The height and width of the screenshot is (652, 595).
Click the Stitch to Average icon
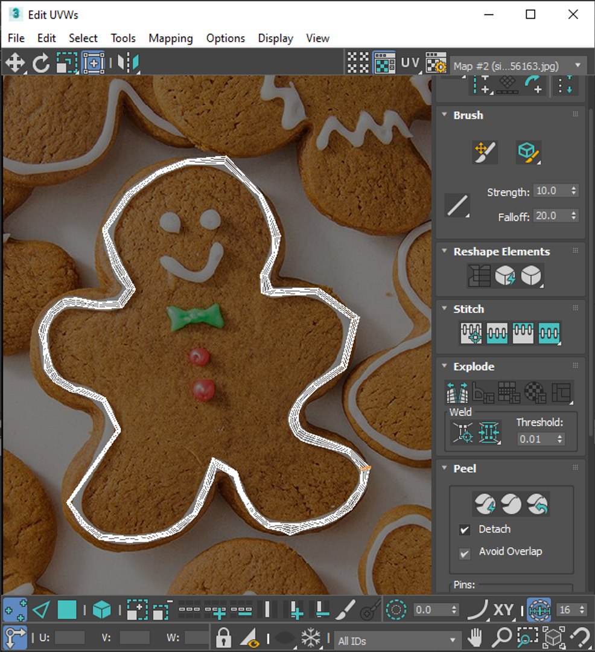point(497,333)
